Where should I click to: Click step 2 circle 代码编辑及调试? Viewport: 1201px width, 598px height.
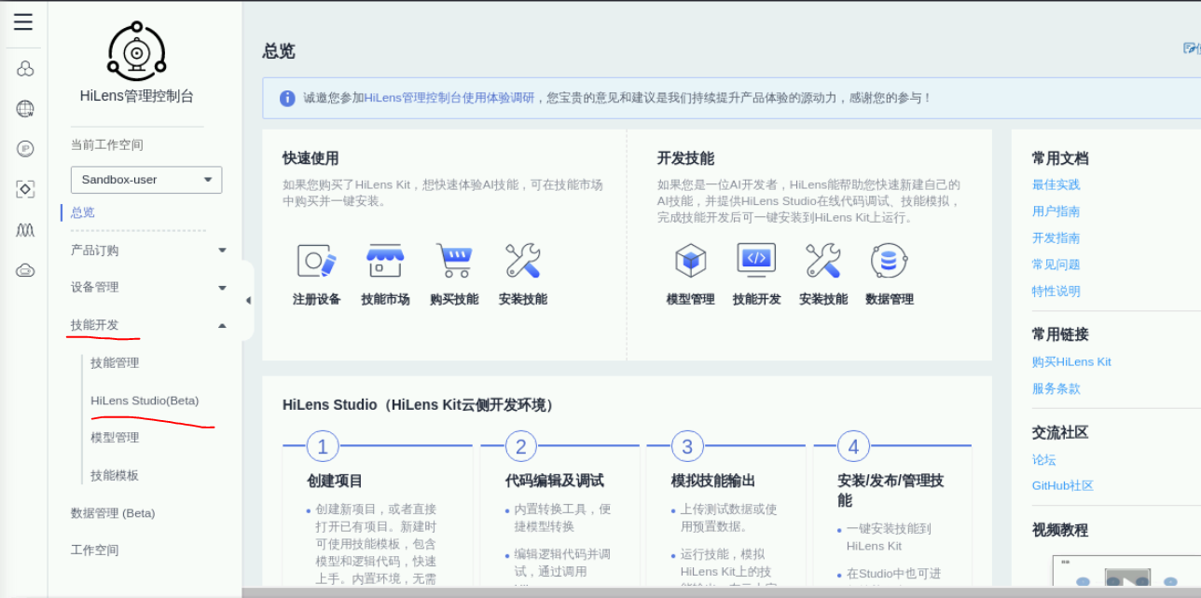[521, 447]
